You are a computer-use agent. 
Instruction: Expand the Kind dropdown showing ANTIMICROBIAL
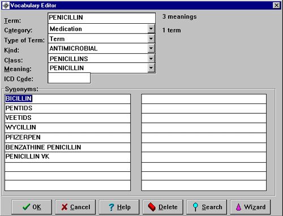(x=151, y=49)
